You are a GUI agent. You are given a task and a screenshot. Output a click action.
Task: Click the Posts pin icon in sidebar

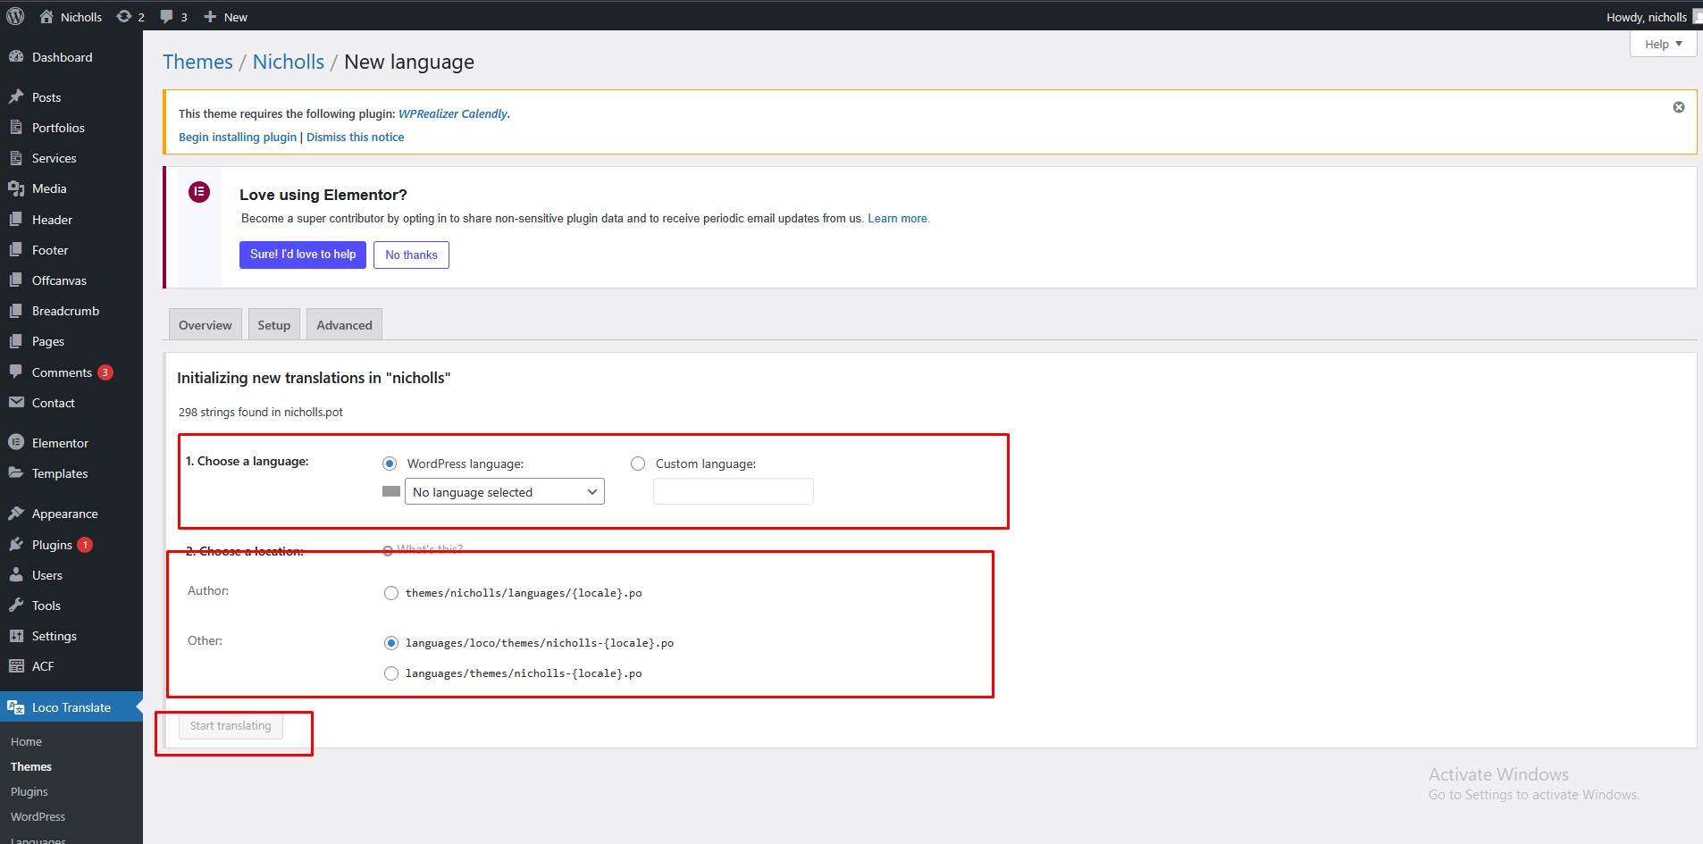tap(16, 96)
